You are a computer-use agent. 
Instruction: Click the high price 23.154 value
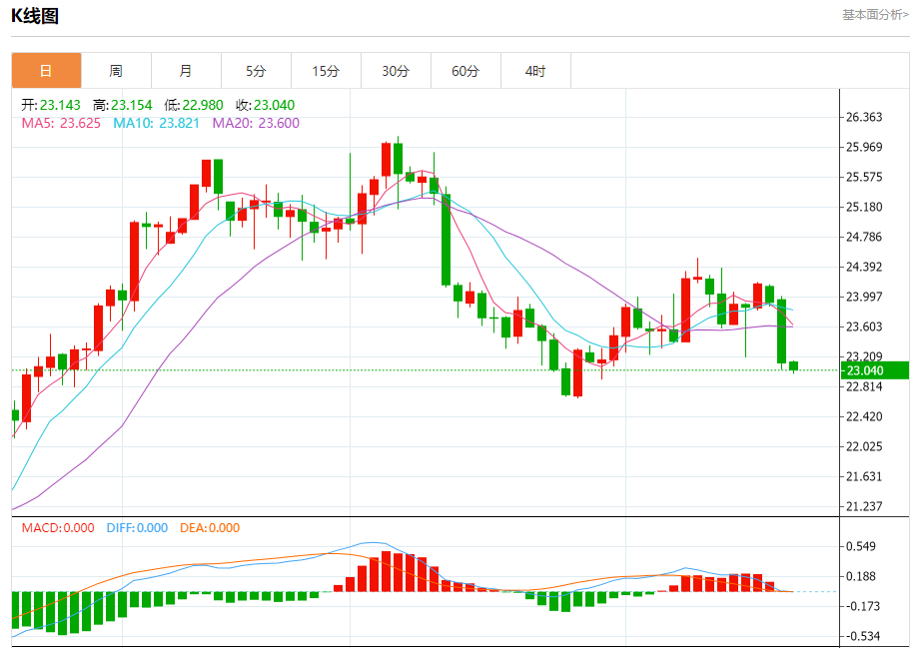point(132,105)
